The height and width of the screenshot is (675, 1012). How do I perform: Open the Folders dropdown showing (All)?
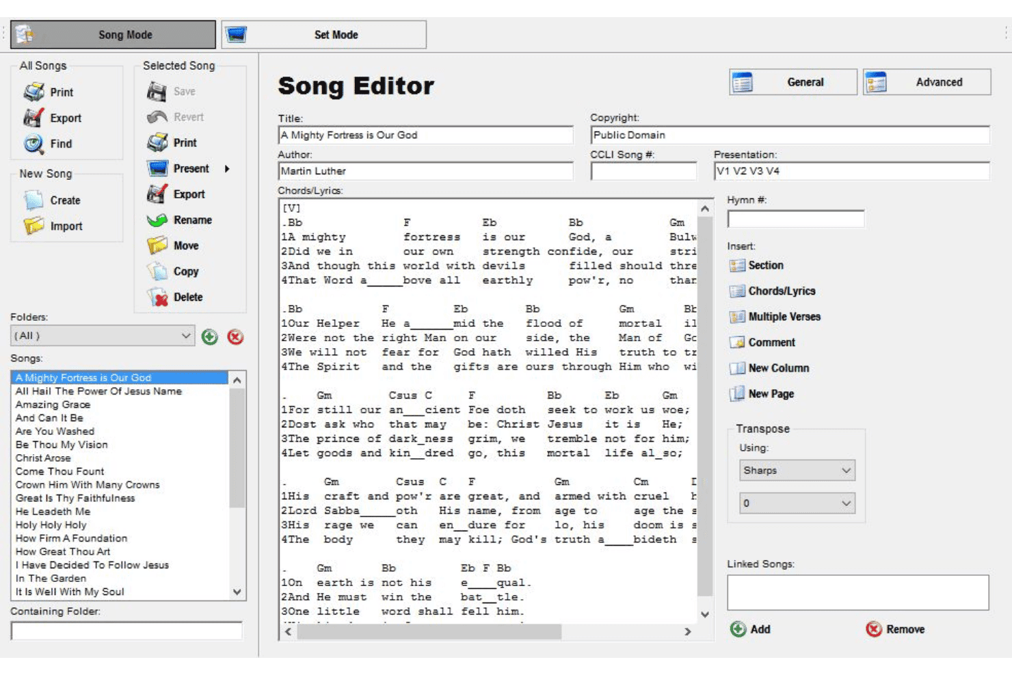(x=103, y=336)
